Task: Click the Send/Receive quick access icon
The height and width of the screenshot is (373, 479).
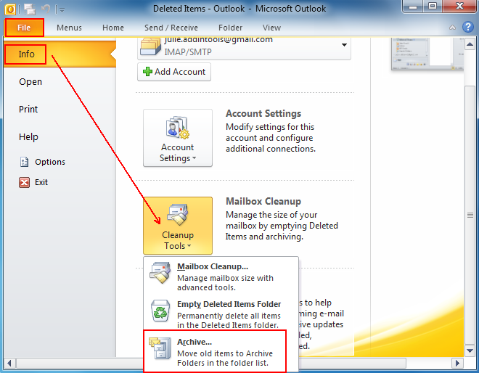Action: (x=30, y=9)
